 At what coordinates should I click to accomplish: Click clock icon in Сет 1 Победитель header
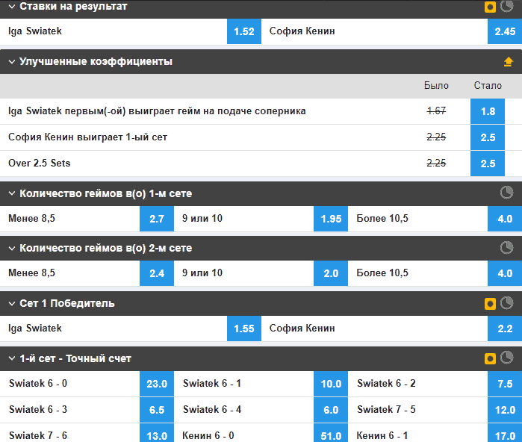pyautogui.click(x=506, y=303)
